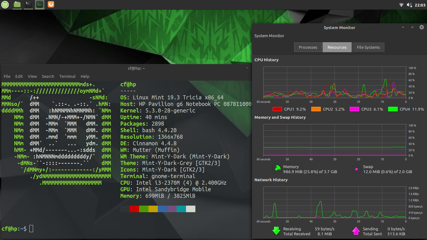This screenshot has width=427, height=240.
Task: Click the Swap usage color icon
Action: click(x=356, y=169)
